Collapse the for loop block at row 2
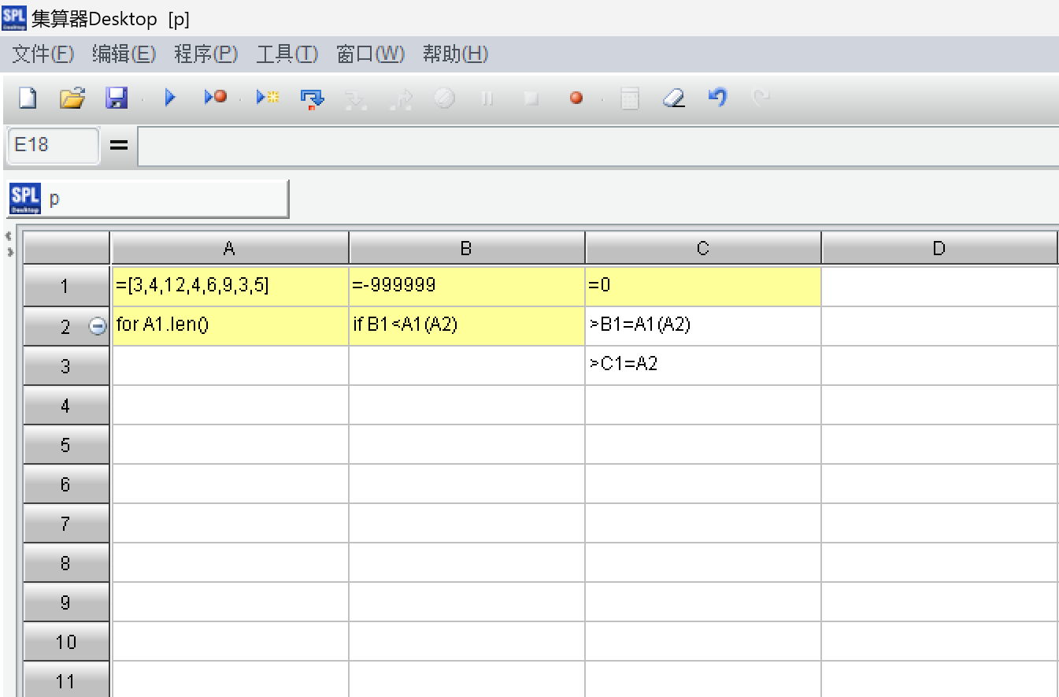Image resolution: width=1059 pixels, height=697 pixels. click(98, 327)
